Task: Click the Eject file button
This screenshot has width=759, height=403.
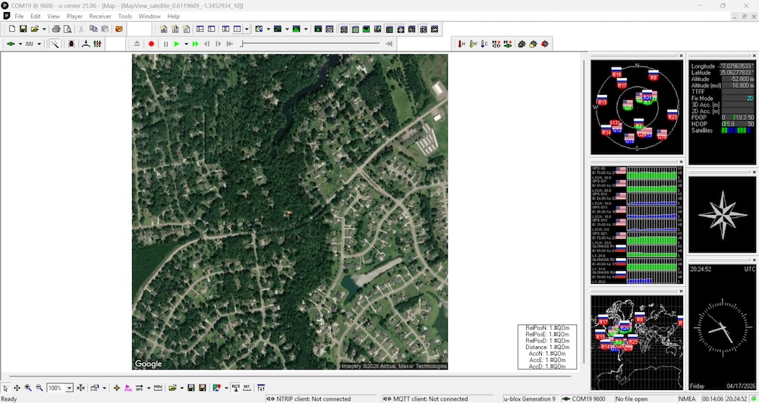Action: tap(137, 44)
